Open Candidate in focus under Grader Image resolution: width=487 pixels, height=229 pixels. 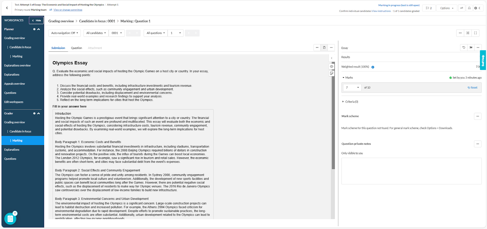[x=20, y=131]
